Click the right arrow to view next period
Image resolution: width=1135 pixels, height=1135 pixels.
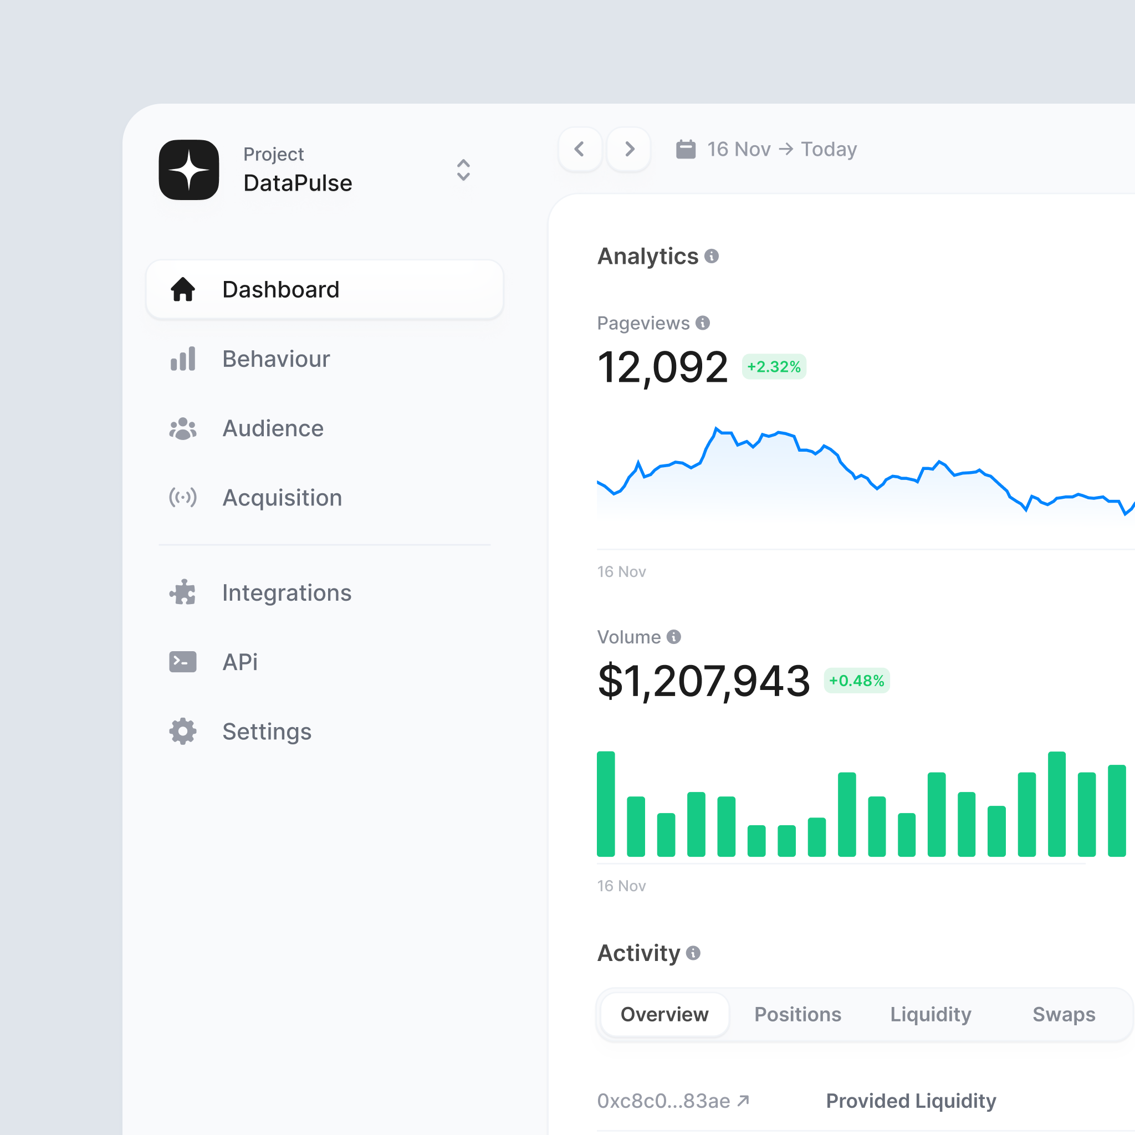coord(628,149)
